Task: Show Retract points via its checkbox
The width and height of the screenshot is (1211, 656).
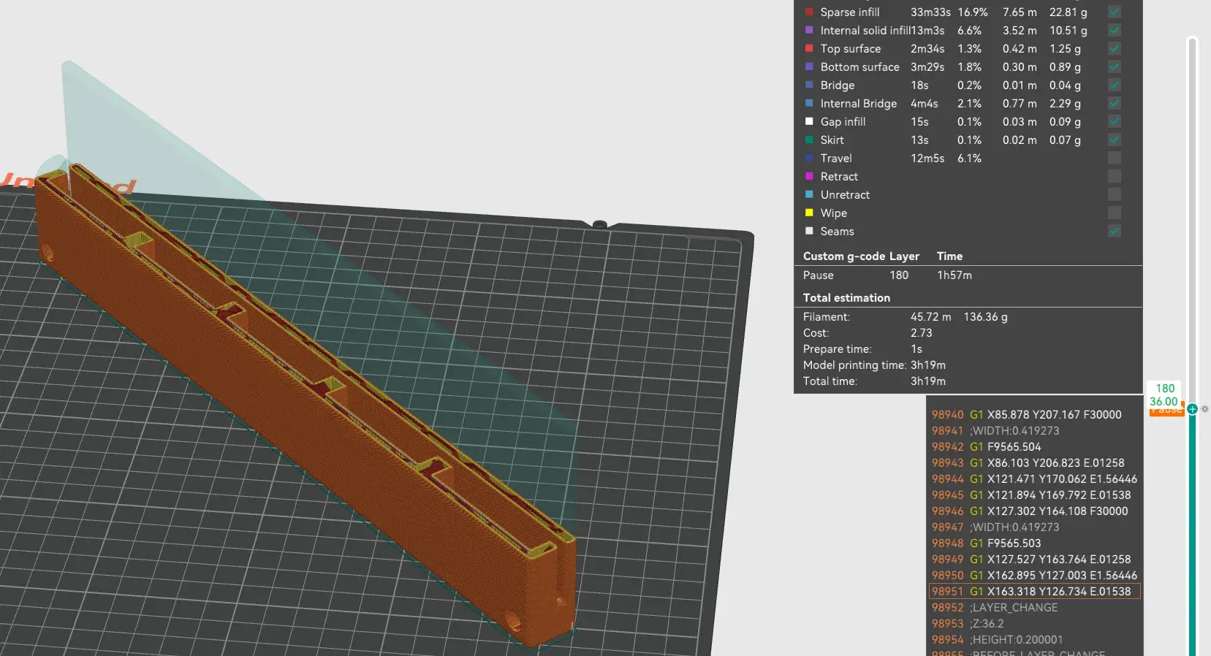Action: coord(1114,176)
